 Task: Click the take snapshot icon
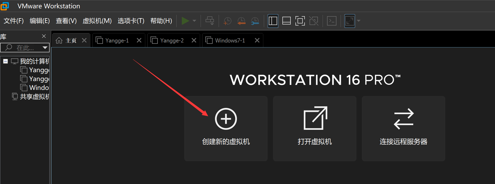(x=228, y=21)
